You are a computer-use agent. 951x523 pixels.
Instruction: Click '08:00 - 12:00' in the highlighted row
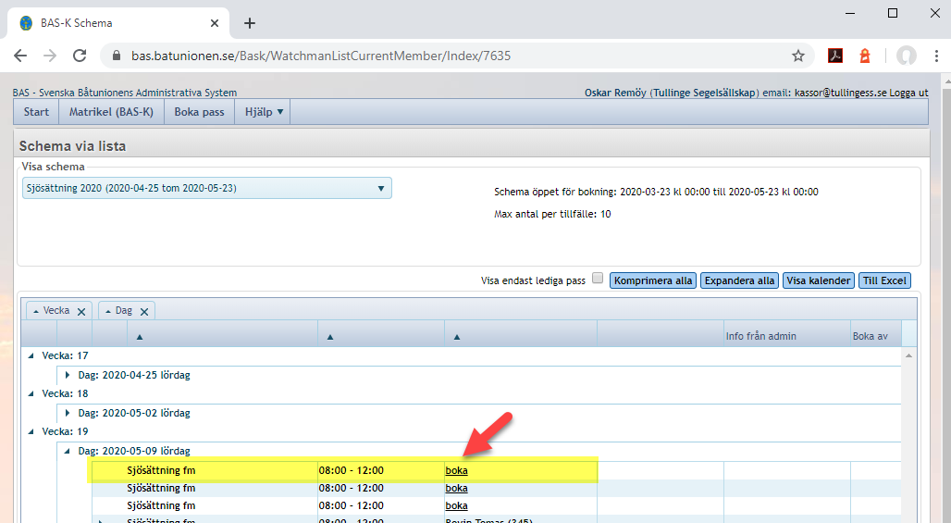coord(352,470)
